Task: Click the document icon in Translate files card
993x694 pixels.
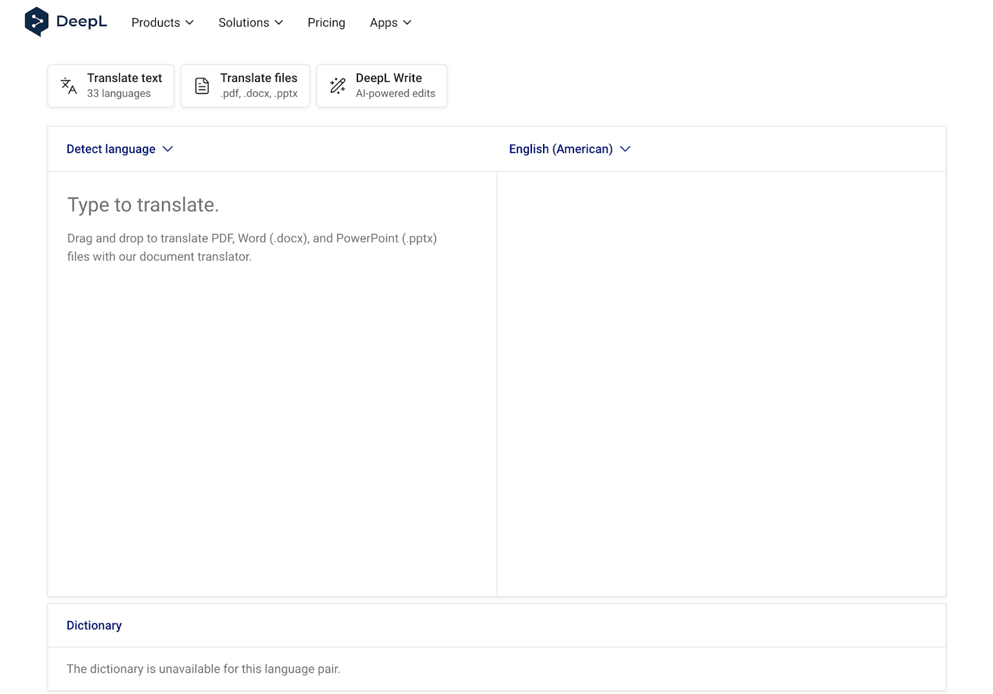Action: click(201, 86)
